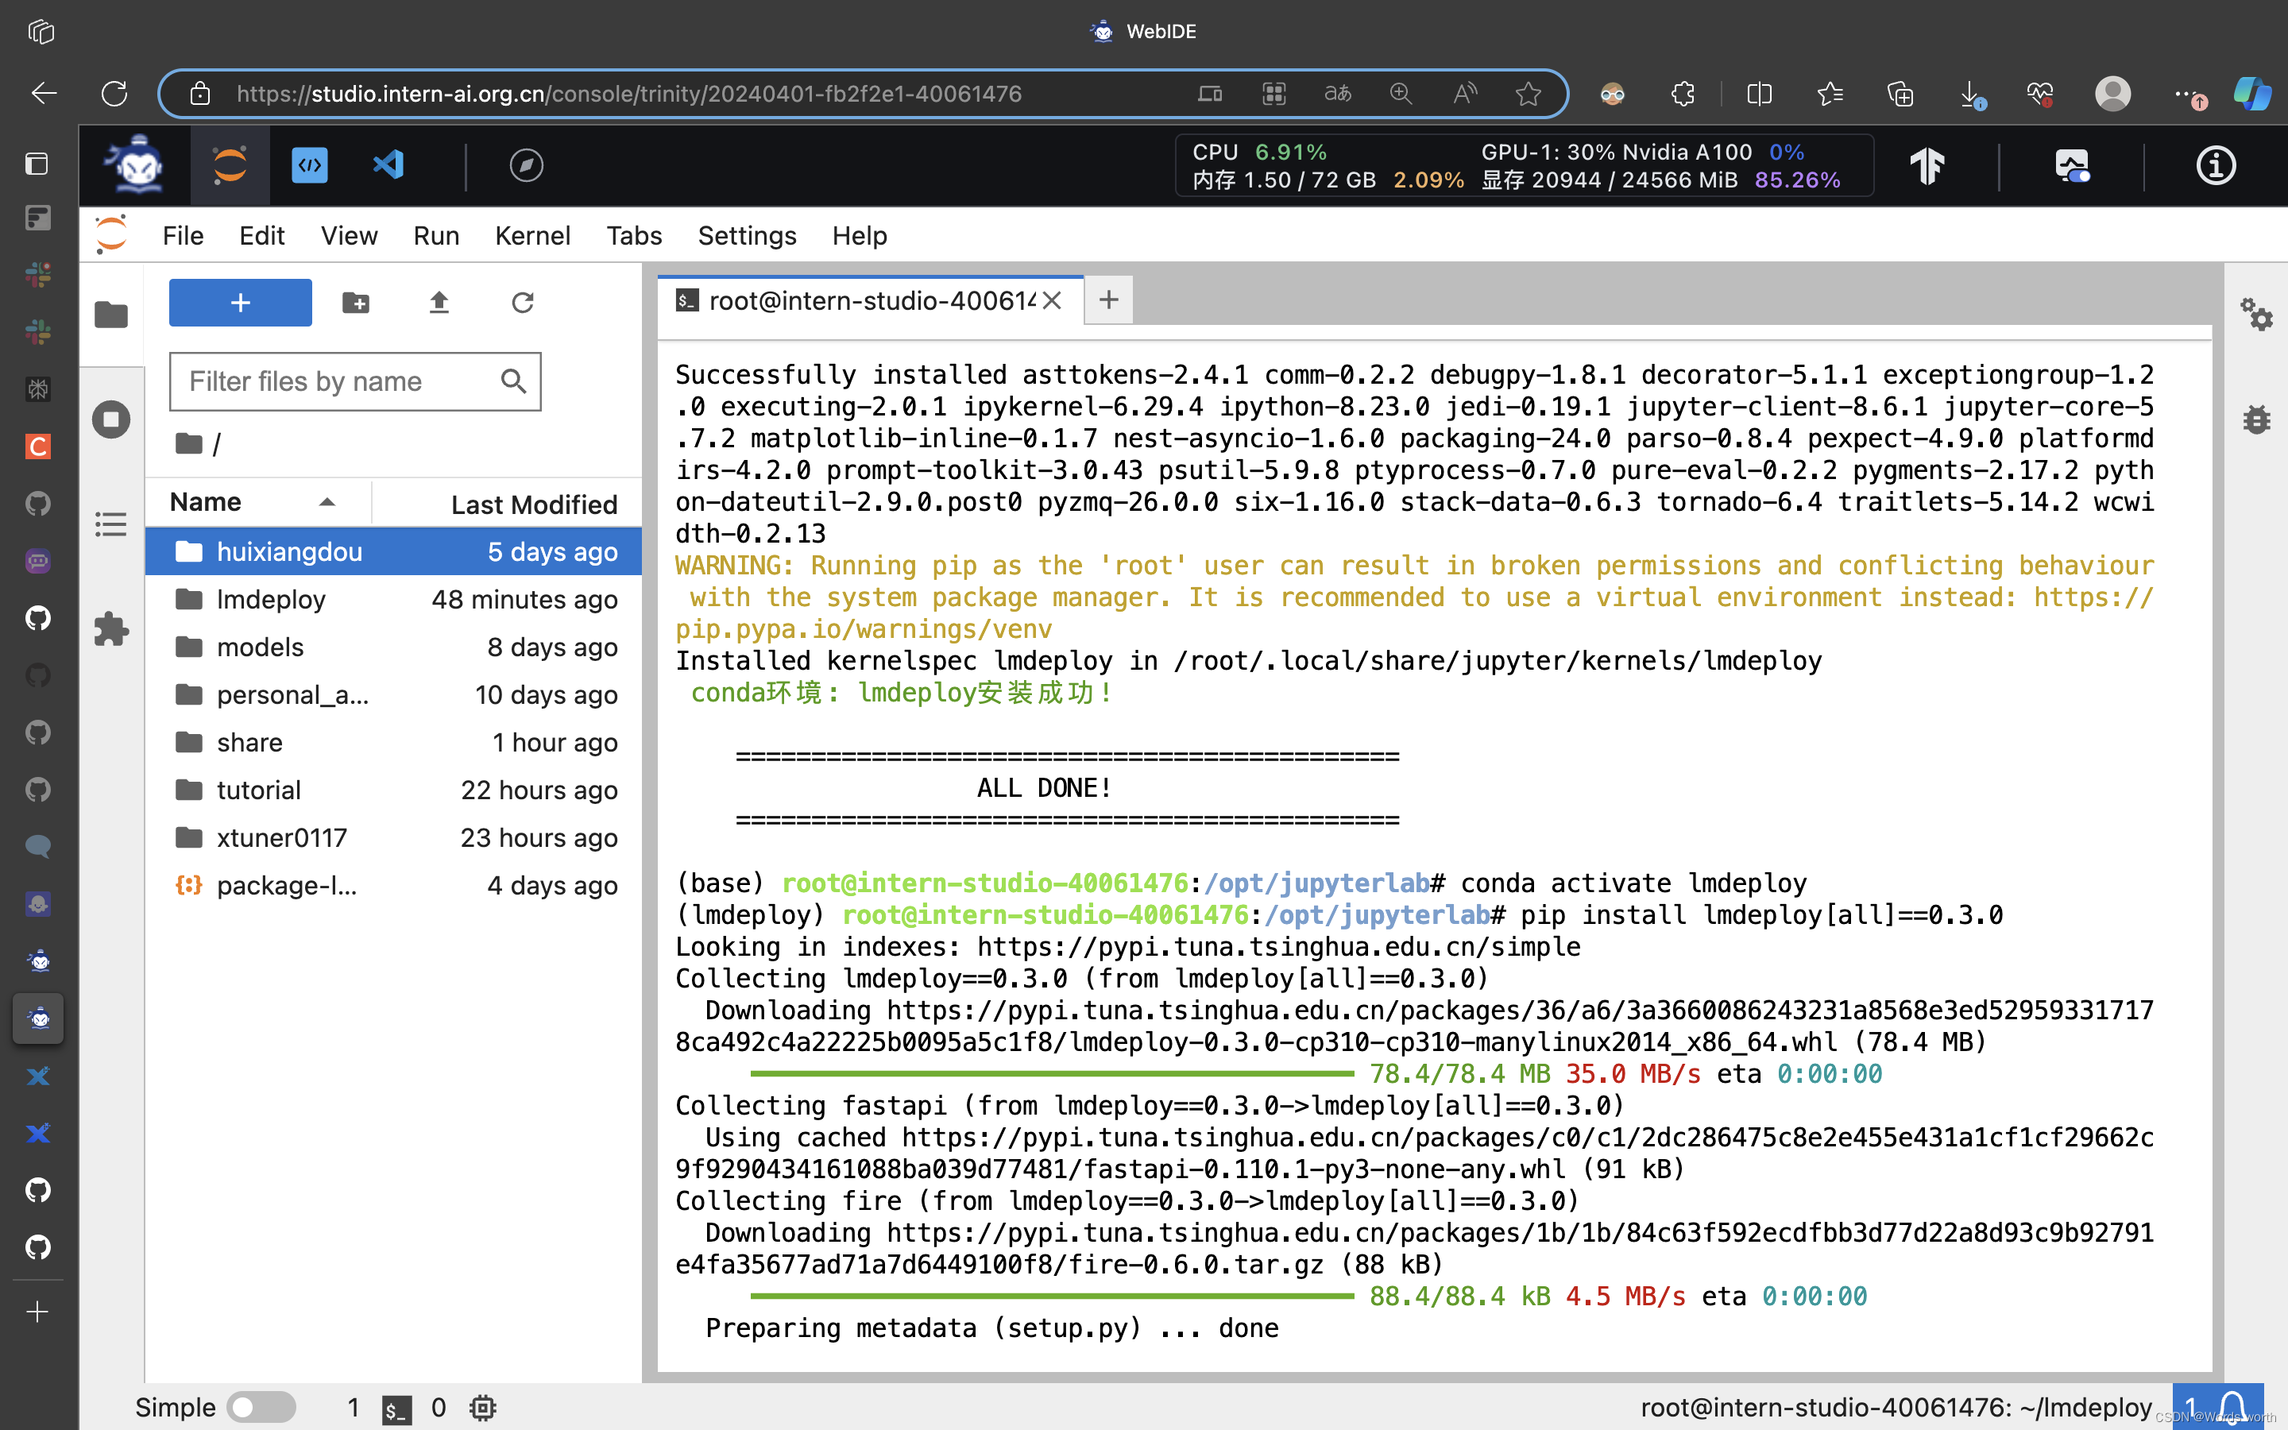The width and height of the screenshot is (2288, 1430).
Task: Select the models folder
Action: click(393, 647)
